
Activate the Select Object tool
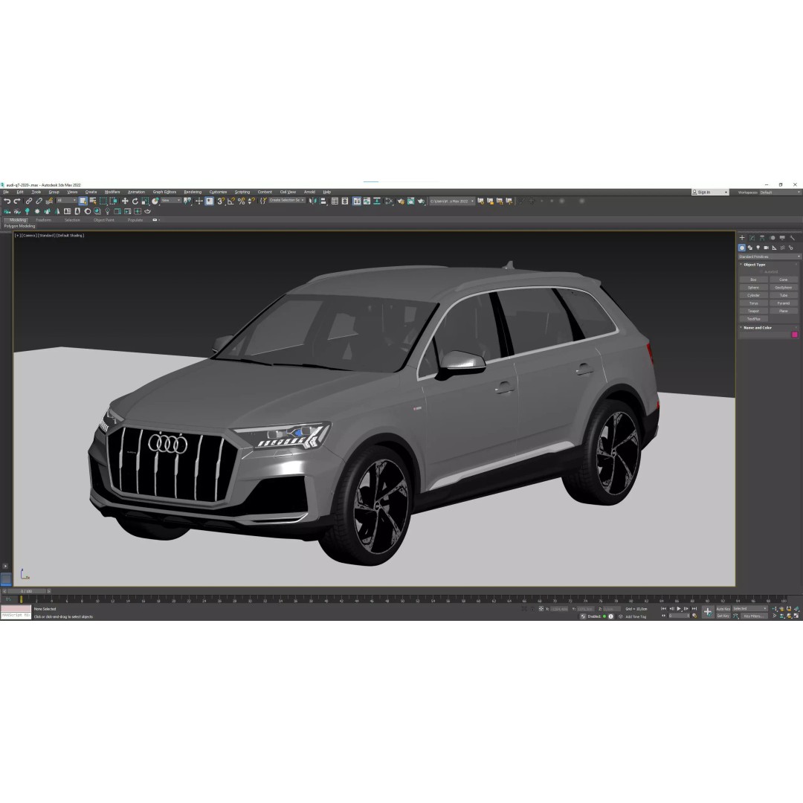(83, 201)
